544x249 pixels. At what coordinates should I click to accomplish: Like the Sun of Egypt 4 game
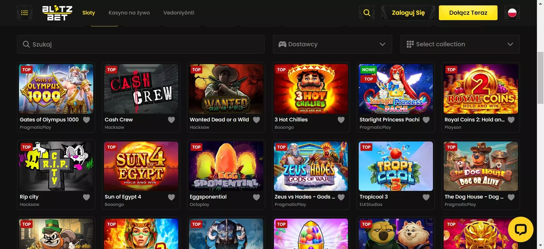[171, 197]
